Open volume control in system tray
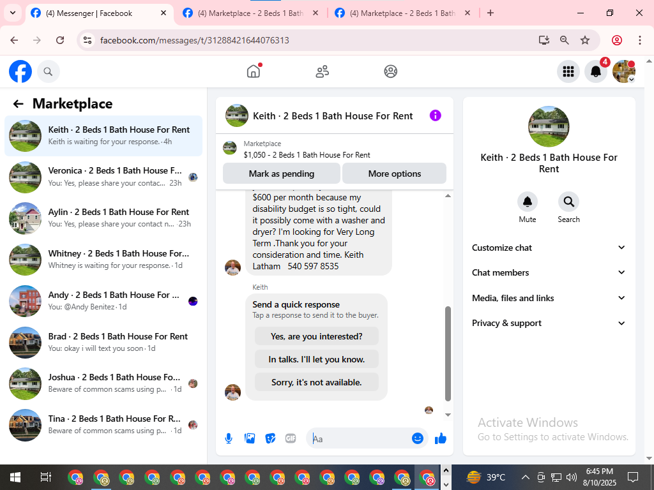 572,477
